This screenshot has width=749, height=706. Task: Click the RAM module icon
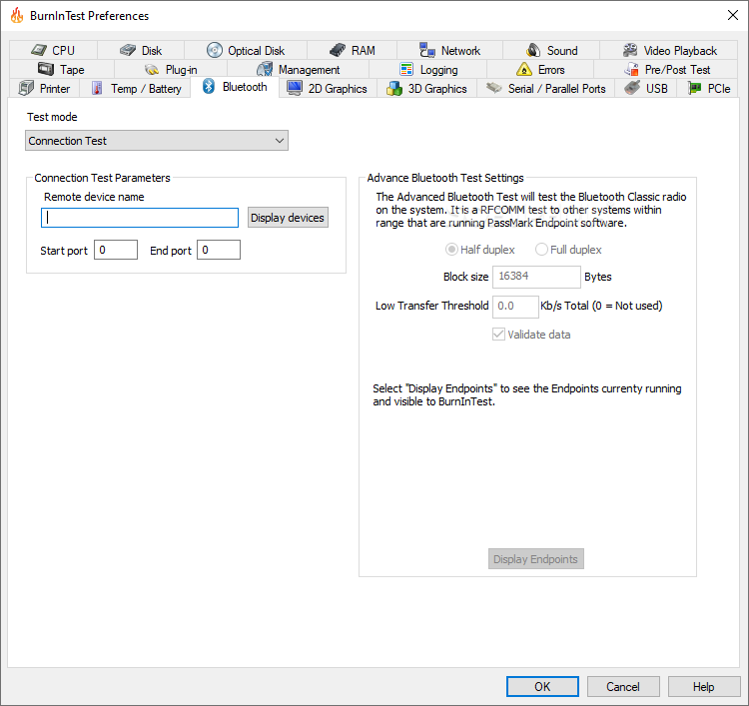click(x=338, y=50)
